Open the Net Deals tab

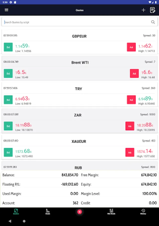pos(111,211)
